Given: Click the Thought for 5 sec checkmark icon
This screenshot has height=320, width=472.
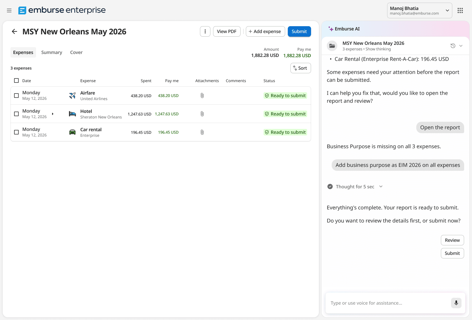Looking at the screenshot, I should [x=330, y=187].
